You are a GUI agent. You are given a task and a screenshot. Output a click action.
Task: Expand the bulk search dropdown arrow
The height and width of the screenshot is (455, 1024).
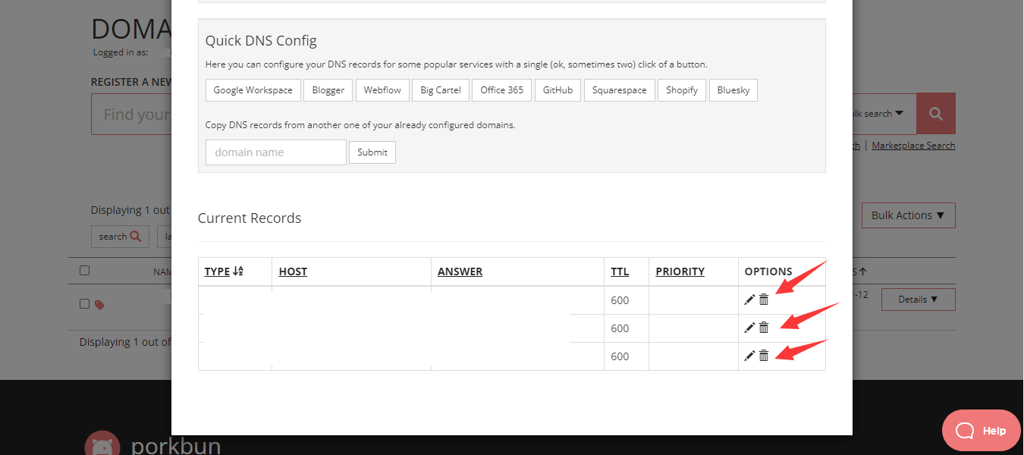900,114
